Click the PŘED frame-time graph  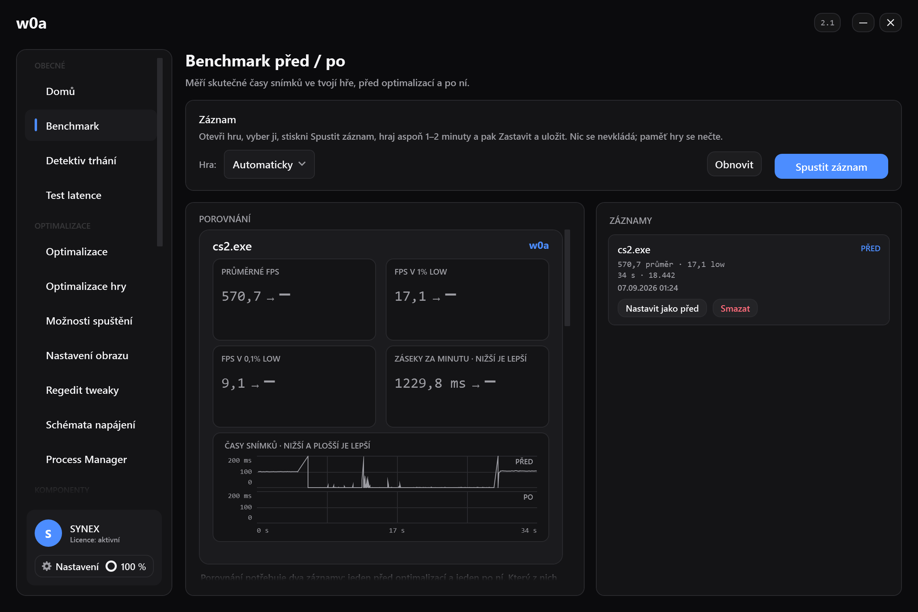(x=397, y=472)
